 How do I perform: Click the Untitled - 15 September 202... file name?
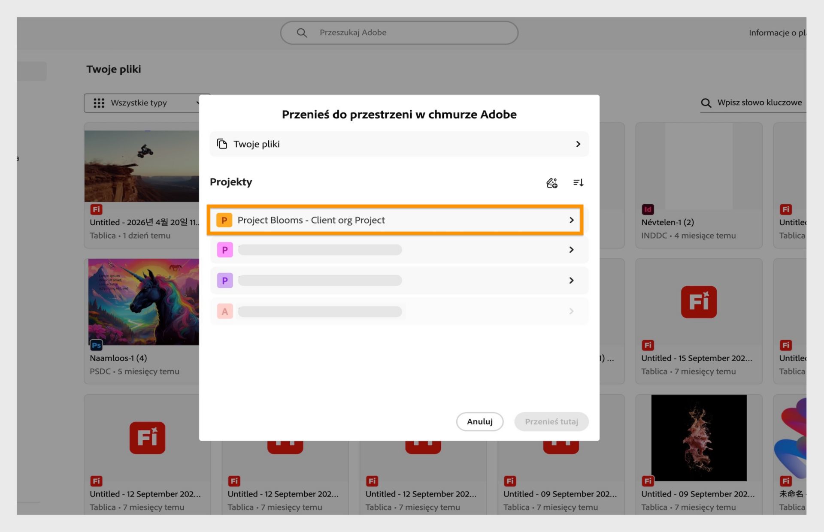point(697,358)
